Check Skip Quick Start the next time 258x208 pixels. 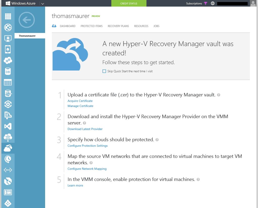104,71
